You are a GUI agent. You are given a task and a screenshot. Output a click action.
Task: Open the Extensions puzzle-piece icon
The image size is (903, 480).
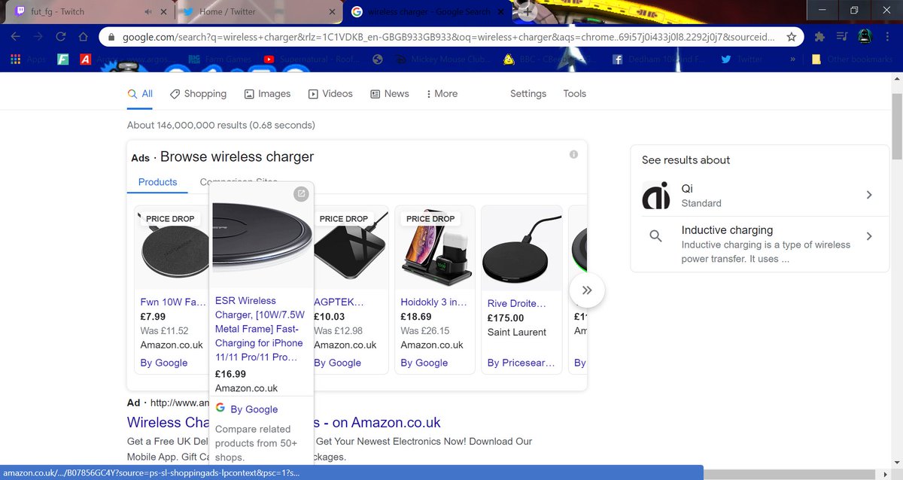(x=819, y=37)
